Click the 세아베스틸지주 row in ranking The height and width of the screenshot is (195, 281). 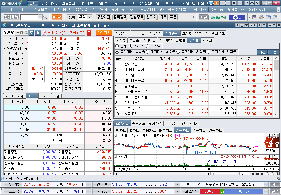coord(195,69)
